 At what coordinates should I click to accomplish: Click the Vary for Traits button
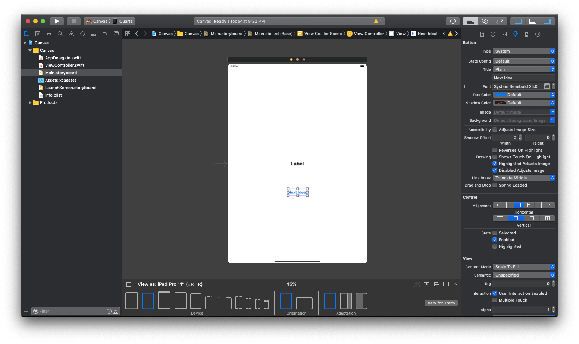pyautogui.click(x=441, y=303)
